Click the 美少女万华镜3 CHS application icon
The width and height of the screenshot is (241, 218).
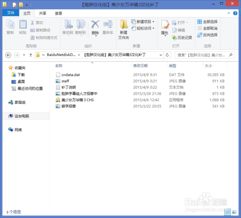(x=58, y=100)
